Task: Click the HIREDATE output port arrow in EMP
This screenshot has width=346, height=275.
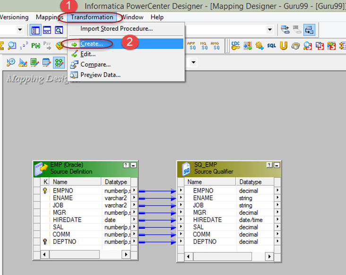Action: pyautogui.click(x=134, y=219)
